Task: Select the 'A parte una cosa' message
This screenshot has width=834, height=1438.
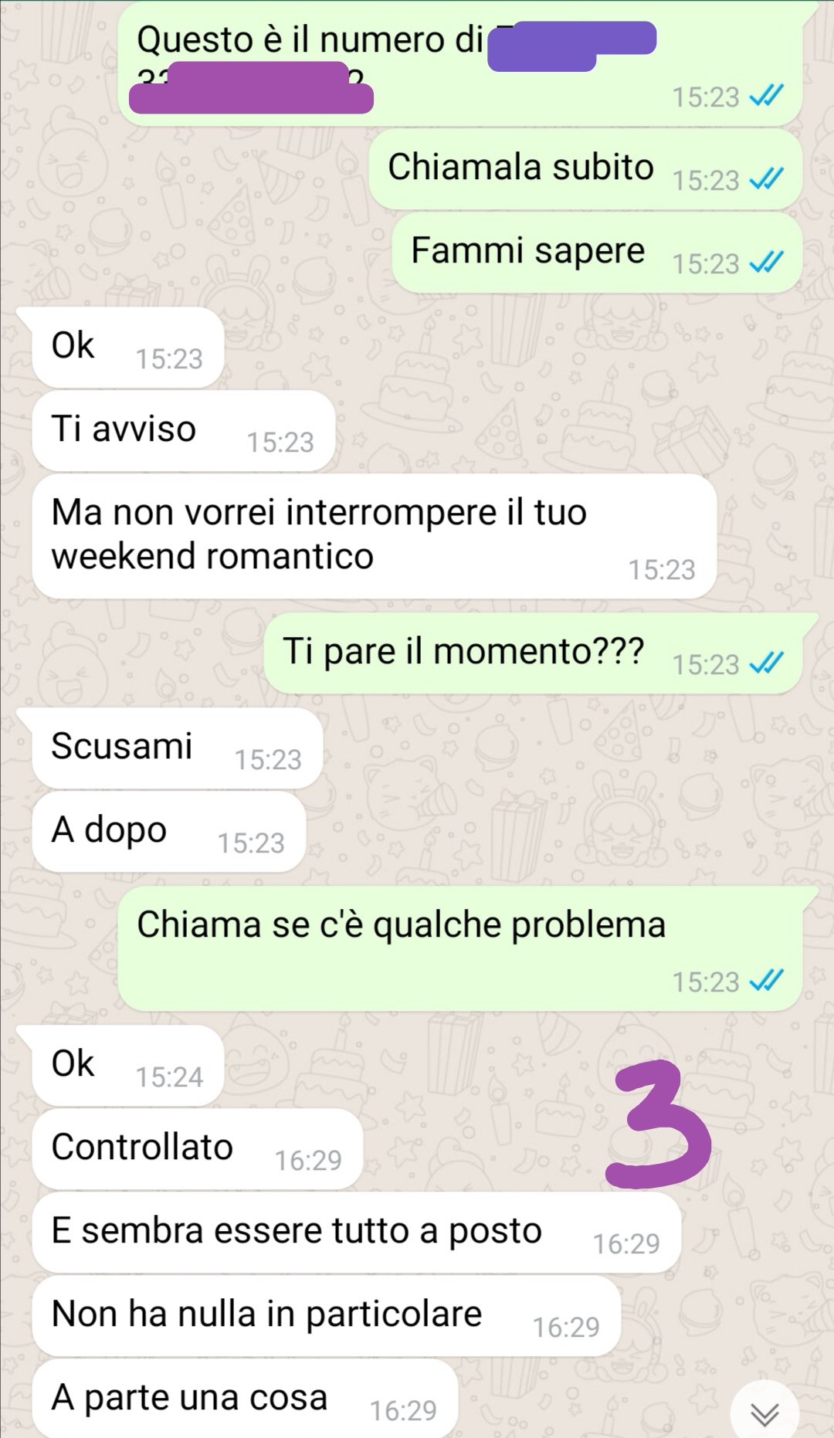Action: [x=245, y=1399]
